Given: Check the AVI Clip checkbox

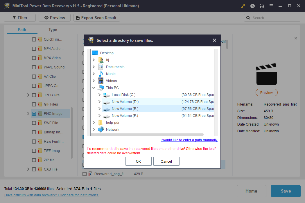Looking at the screenshot, I should pos(34,77).
